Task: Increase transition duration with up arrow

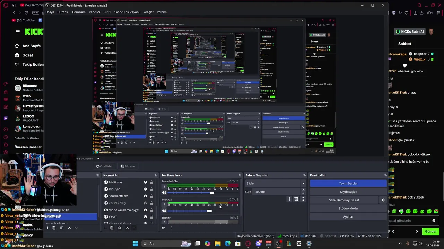Action: (x=303, y=190)
